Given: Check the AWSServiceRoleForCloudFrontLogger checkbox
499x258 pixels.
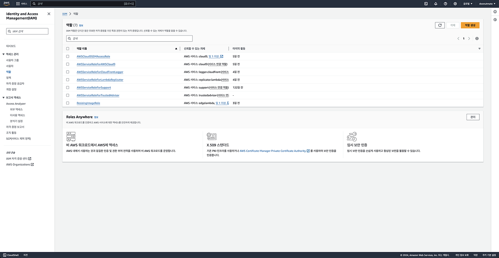Looking at the screenshot, I should coord(68,72).
